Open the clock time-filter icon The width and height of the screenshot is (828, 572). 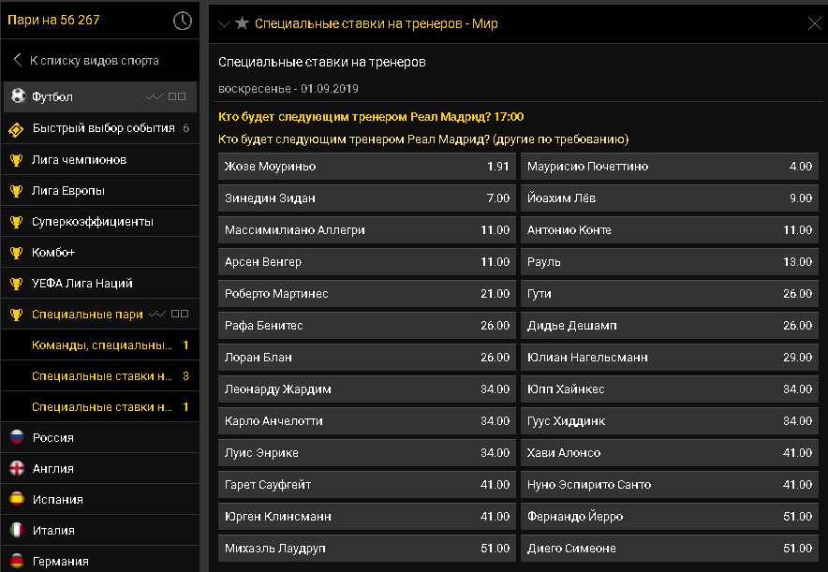coord(183,22)
